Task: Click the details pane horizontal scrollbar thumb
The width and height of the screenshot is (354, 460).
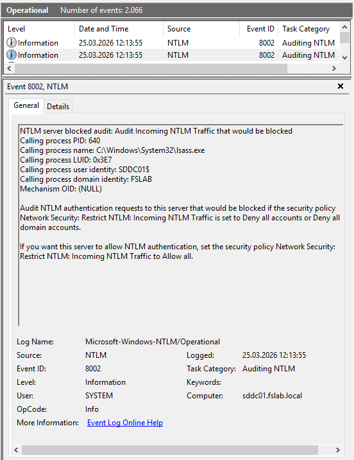Action: [170, 450]
